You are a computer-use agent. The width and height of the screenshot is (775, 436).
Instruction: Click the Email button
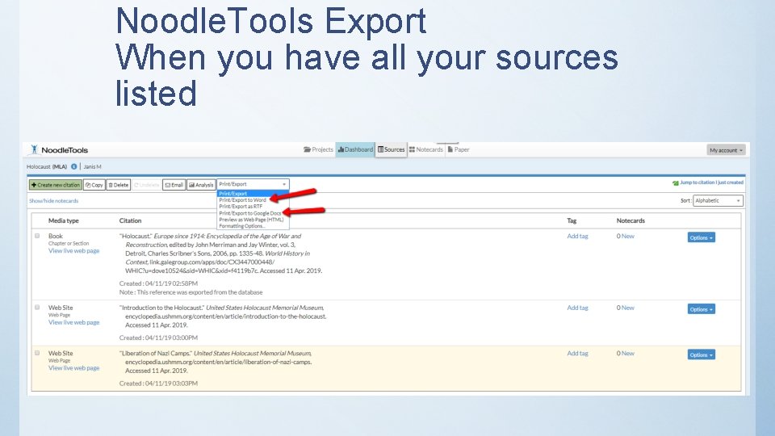point(174,185)
